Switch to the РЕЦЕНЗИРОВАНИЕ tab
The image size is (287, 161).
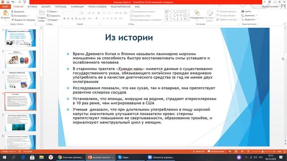point(121,7)
